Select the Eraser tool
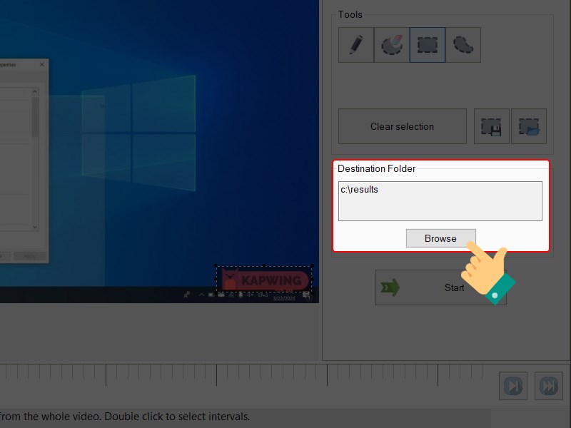This screenshot has height=428, width=571. point(391,44)
